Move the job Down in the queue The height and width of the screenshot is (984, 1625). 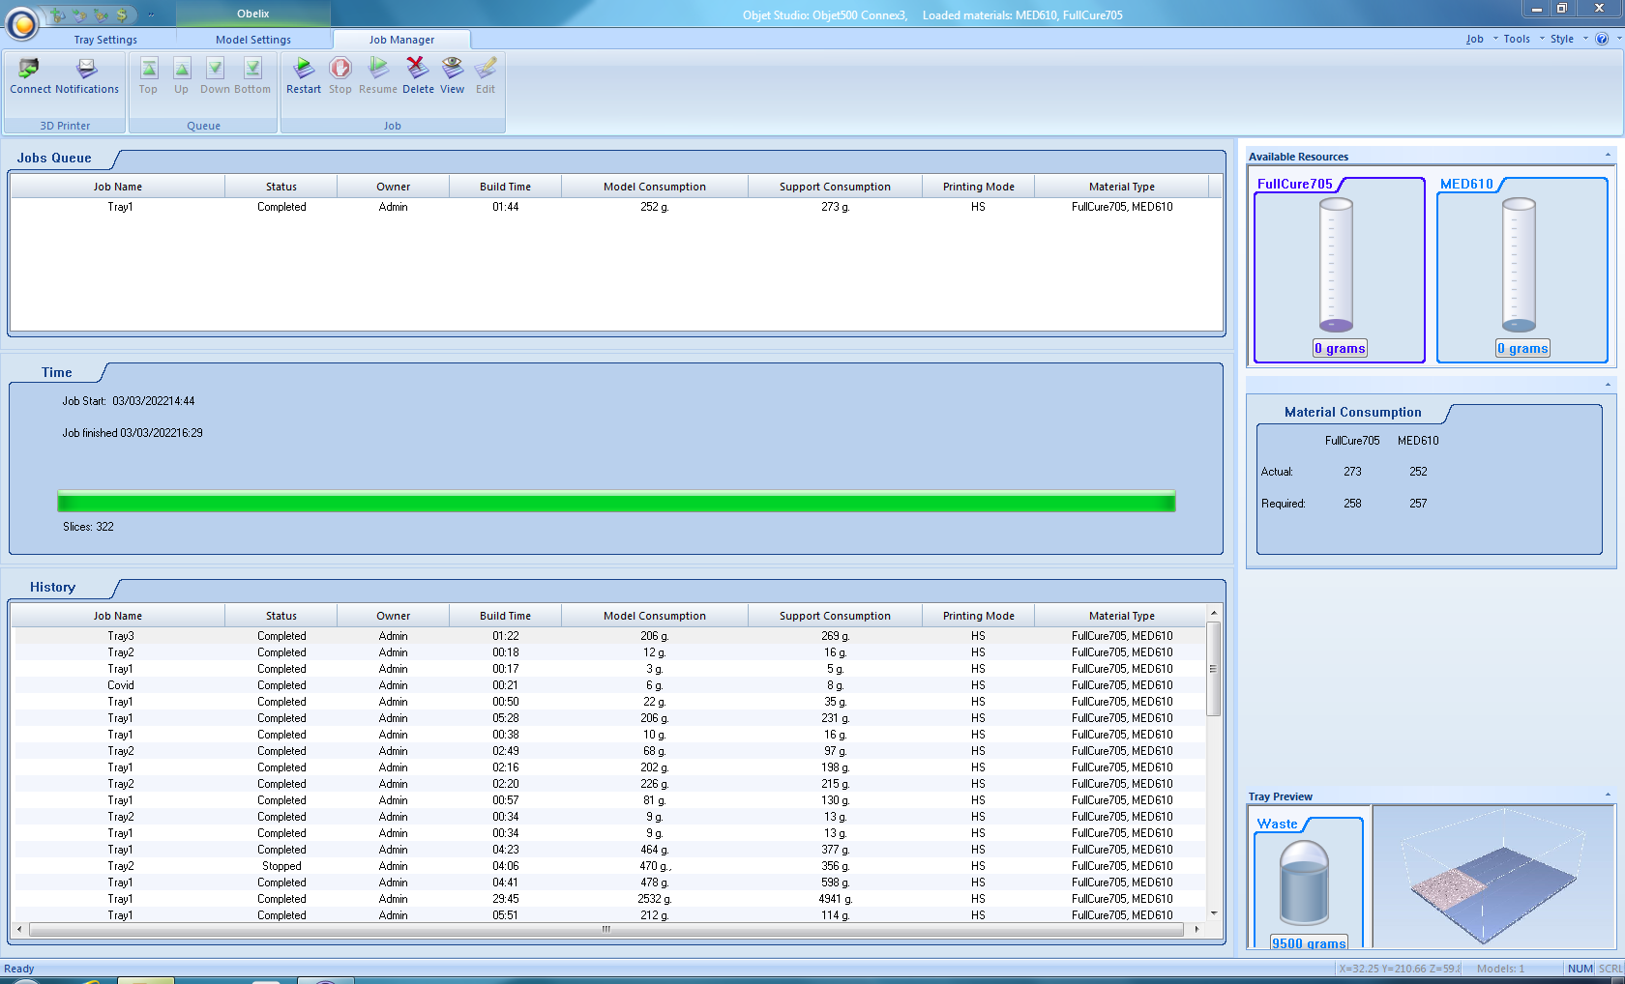click(x=215, y=75)
